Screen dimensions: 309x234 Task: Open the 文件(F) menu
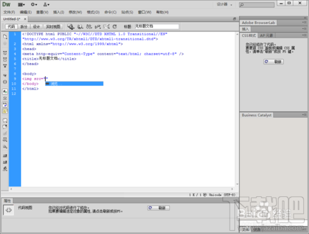tap(9, 12)
